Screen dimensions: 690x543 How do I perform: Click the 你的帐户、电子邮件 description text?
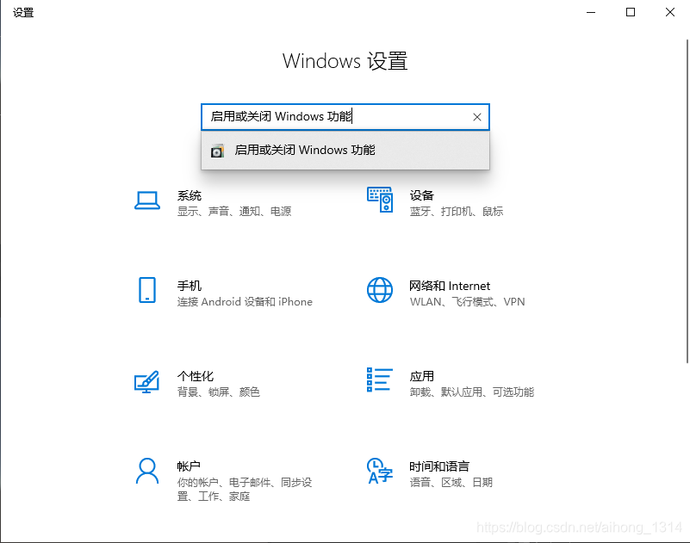[245, 490]
